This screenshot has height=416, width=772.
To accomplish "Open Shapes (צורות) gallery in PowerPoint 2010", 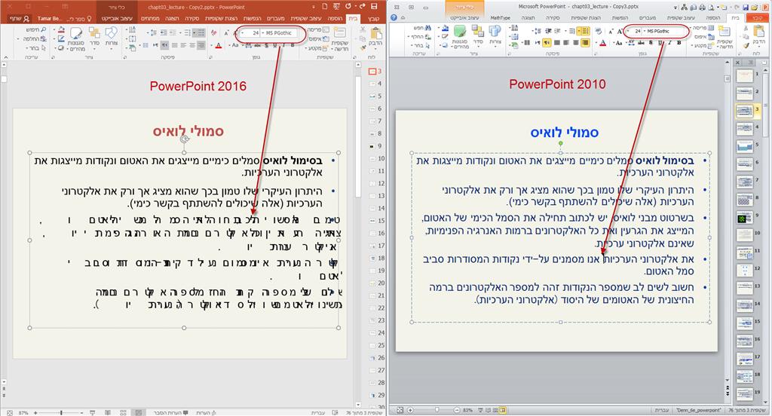I will (495, 35).
